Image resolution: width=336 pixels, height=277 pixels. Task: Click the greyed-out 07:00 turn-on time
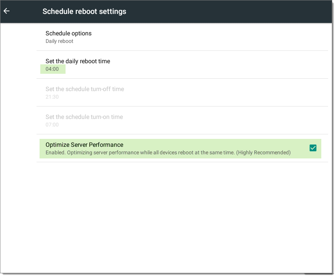(x=52, y=125)
